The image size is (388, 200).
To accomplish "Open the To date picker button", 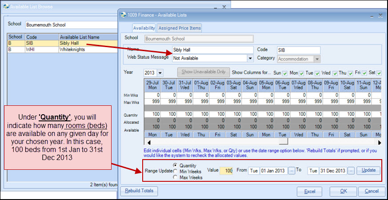I will 351,171.
